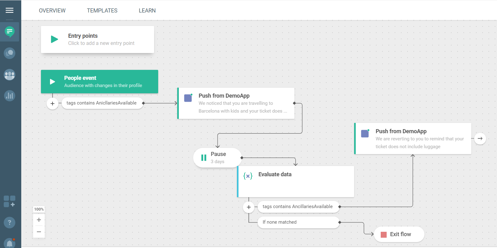The height and width of the screenshot is (248, 497).
Task: Open the conversations bubble sidebar icon
Action: 10,53
